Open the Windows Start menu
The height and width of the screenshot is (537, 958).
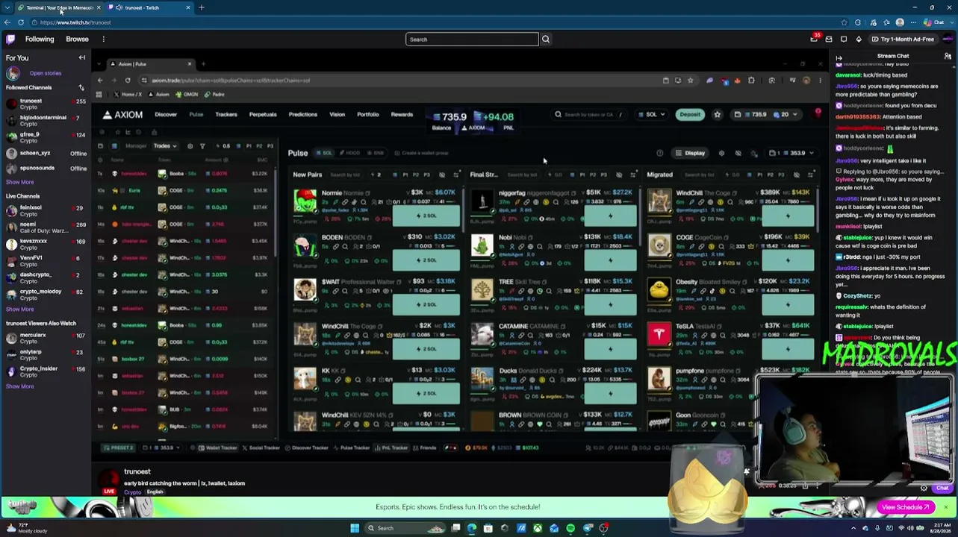point(355,528)
